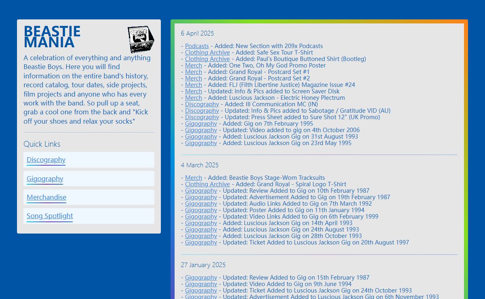
Task: Open Gigography link for video links 6th February 1999
Action: click(201, 217)
